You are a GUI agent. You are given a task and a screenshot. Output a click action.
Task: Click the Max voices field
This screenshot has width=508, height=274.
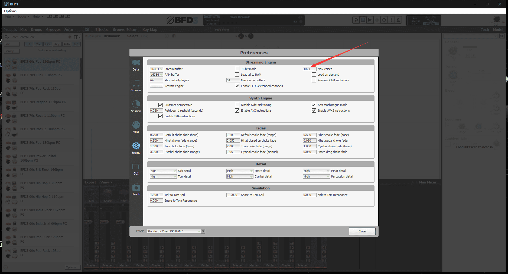tap(310, 69)
